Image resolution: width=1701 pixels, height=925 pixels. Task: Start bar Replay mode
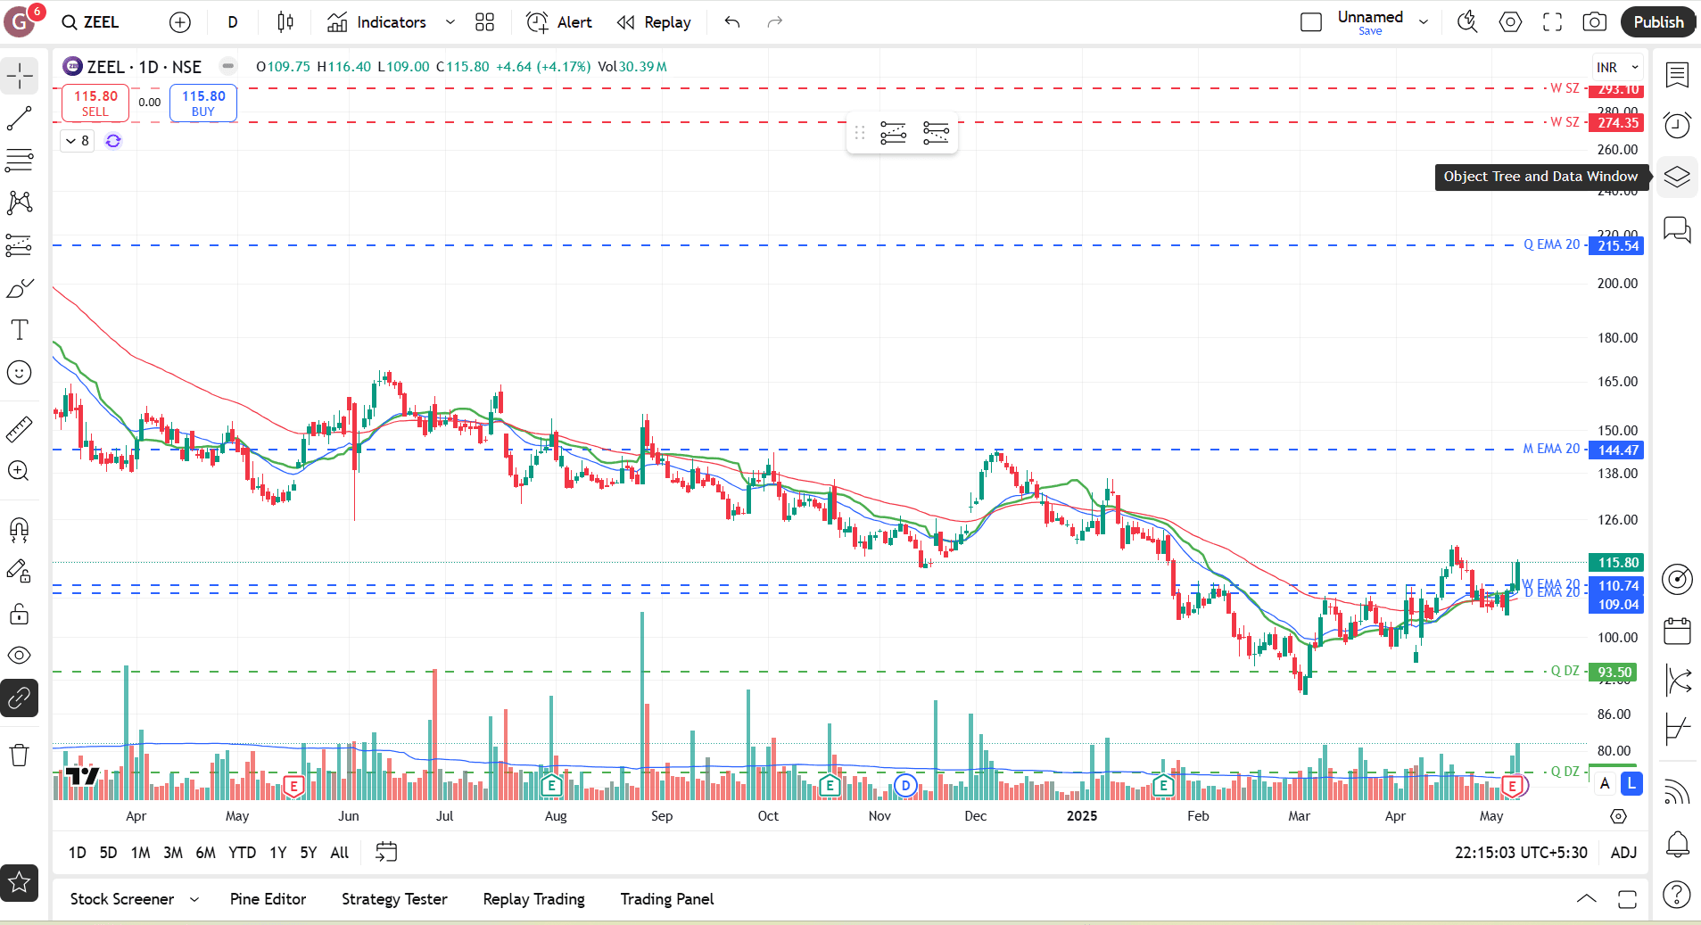[x=654, y=22]
